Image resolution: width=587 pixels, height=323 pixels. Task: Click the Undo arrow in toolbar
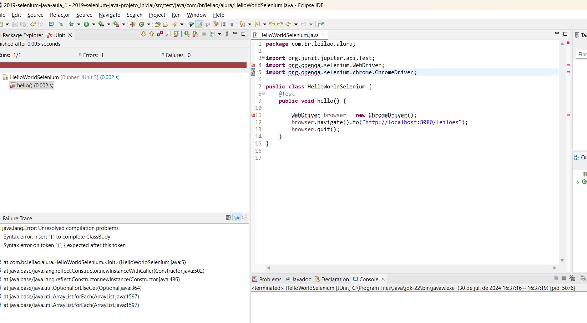point(33,24)
